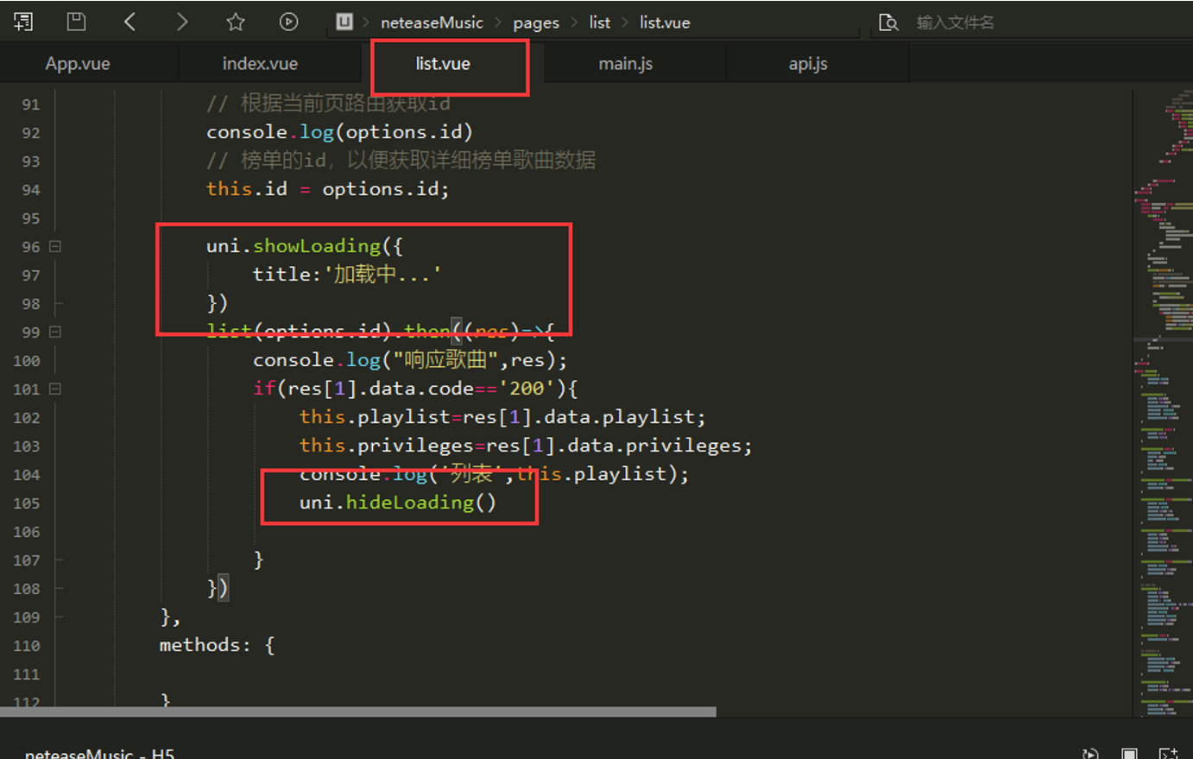Bookmark with the star icon
Viewport: 1193px width, 759px height.
click(x=236, y=22)
